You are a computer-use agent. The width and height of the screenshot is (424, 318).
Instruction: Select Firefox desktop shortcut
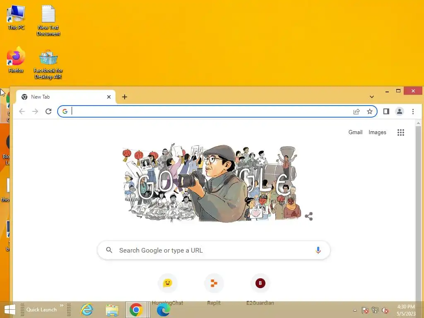16,60
